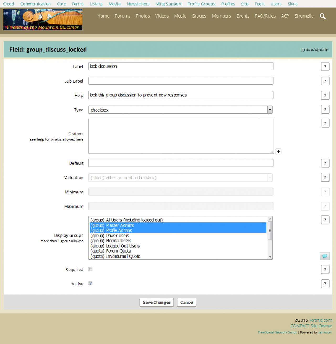Open the Users admin menu
This screenshot has height=344, width=336.
coord(276,4)
